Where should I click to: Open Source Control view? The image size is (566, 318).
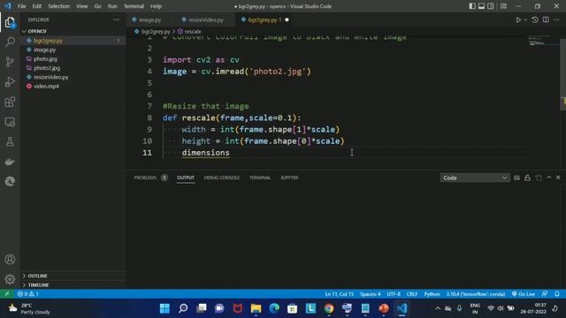tap(10, 62)
